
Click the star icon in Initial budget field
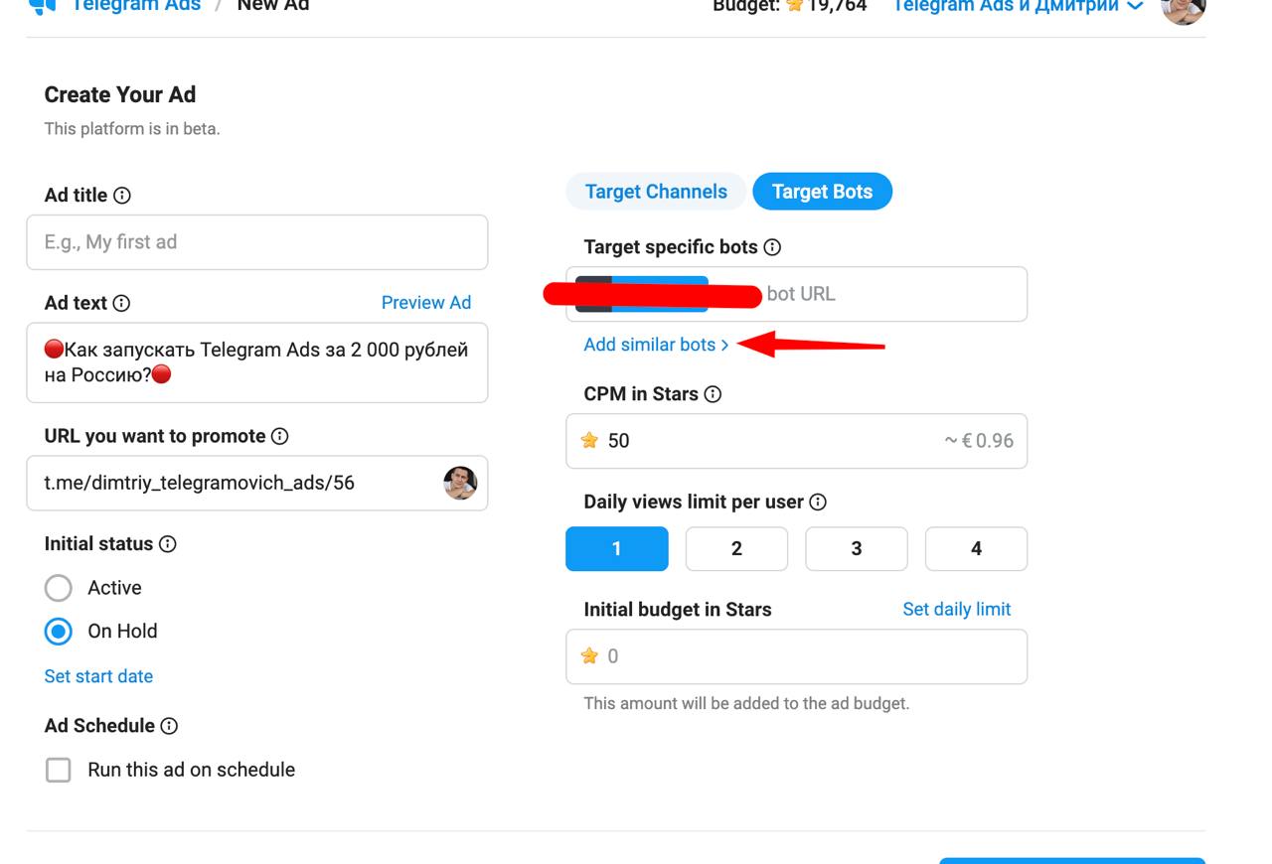(589, 655)
